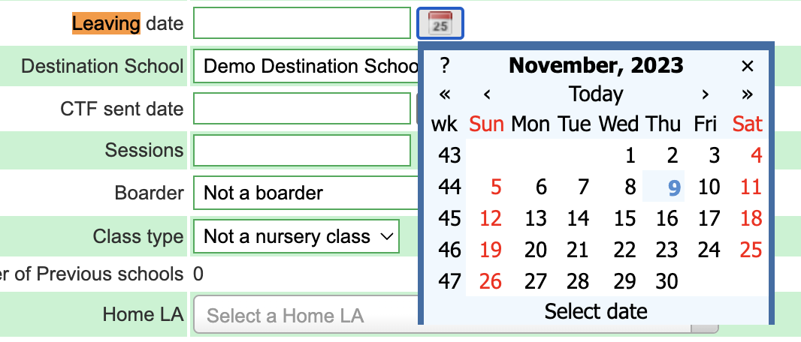The image size is (801, 342).
Task: Click the CTF sent date field
Action: pos(302,108)
